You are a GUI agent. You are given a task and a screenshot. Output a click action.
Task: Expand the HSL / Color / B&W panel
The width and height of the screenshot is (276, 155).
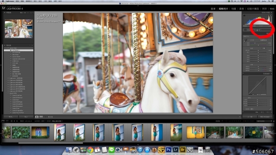point(271,112)
